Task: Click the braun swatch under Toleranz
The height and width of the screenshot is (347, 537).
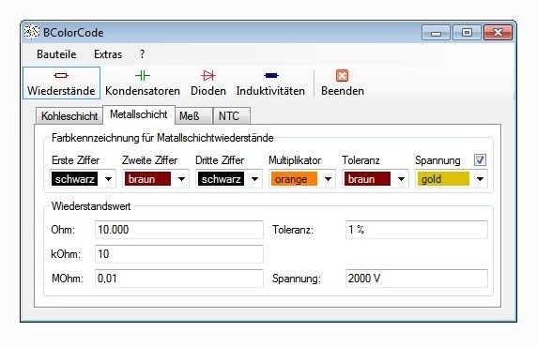Action: click(367, 179)
